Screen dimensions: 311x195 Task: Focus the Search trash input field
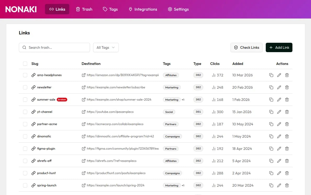coord(54,47)
